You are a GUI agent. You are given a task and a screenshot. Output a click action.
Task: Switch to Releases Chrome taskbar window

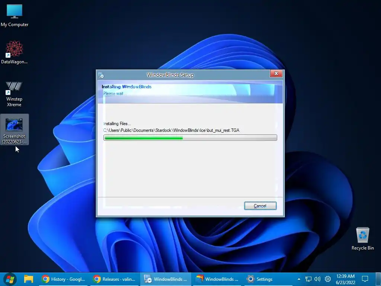(114, 279)
